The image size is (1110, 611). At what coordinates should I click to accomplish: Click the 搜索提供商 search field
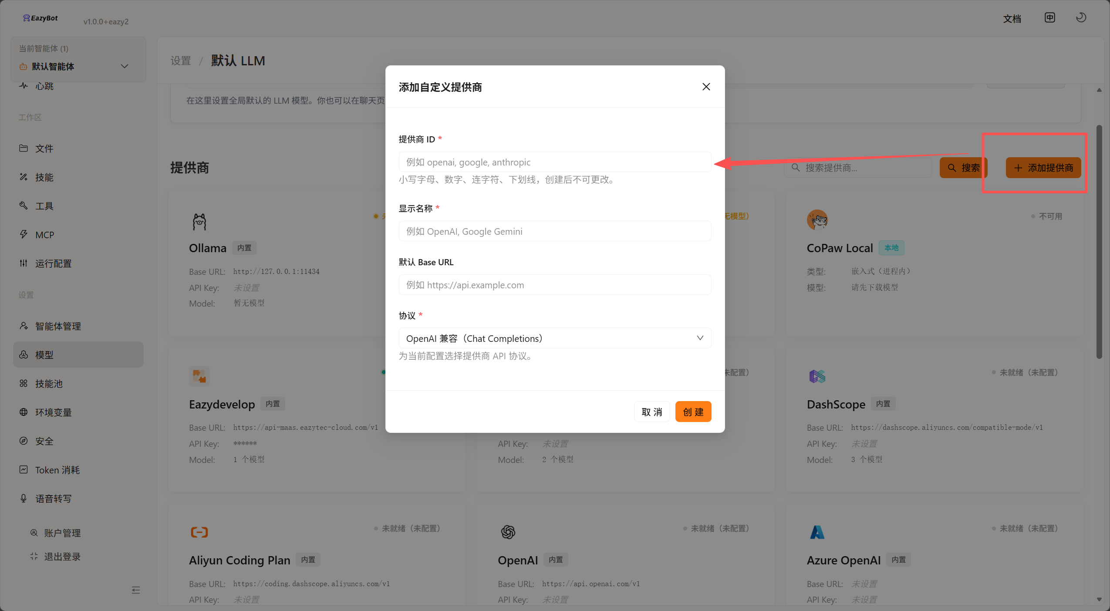click(858, 168)
